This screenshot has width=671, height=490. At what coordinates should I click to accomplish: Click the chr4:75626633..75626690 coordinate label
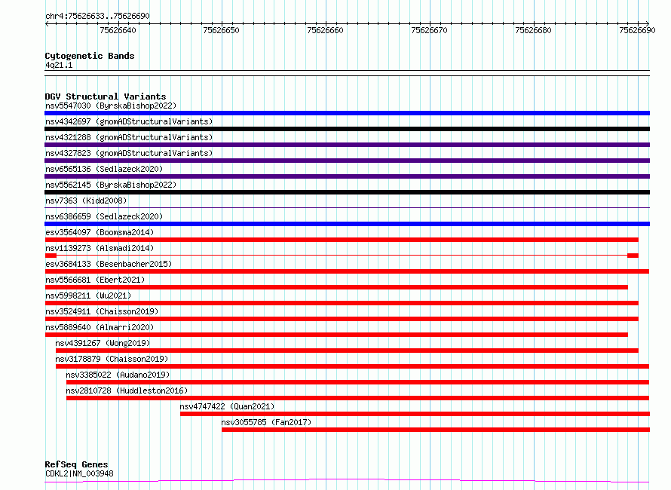coord(97,17)
